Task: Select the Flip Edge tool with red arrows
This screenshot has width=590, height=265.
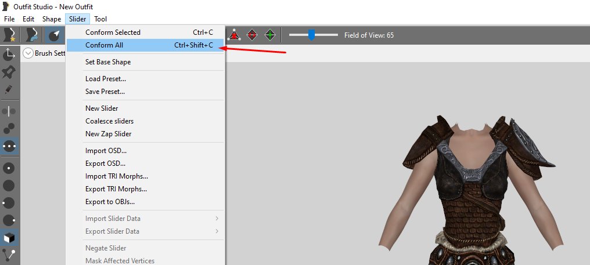Action: tap(252, 35)
